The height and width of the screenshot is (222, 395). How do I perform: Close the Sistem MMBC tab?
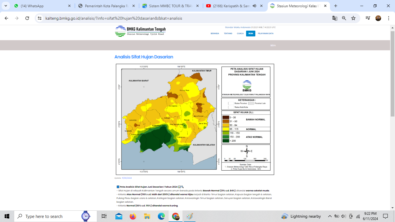point(197,6)
